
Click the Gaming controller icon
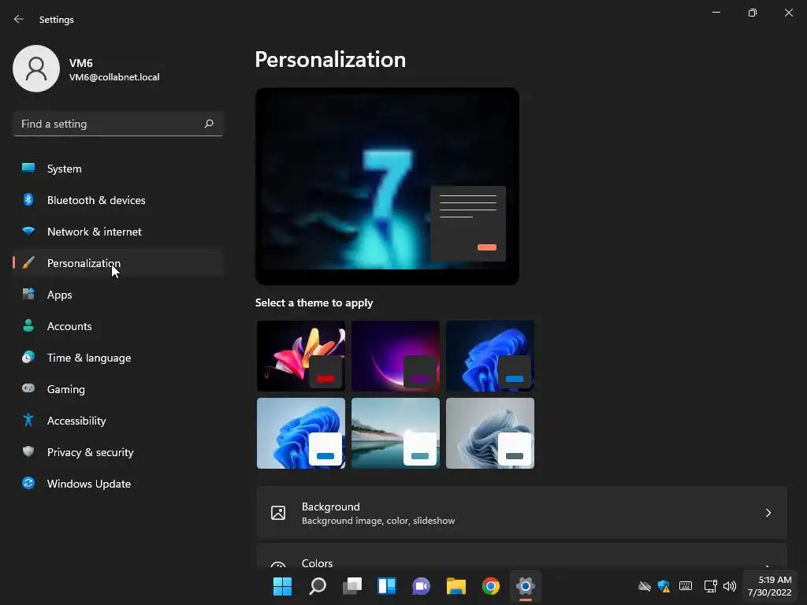click(28, 388)
